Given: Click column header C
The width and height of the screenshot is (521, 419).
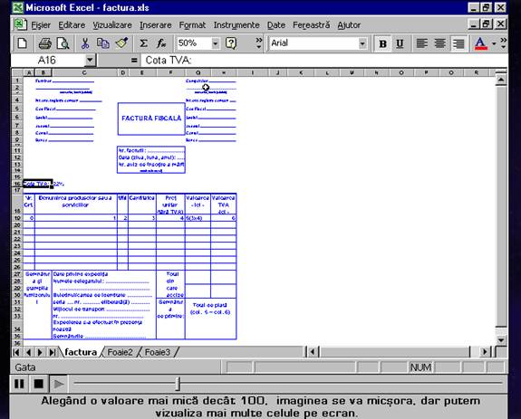Looking at the screenshot, I should click(x=84, y=72).
